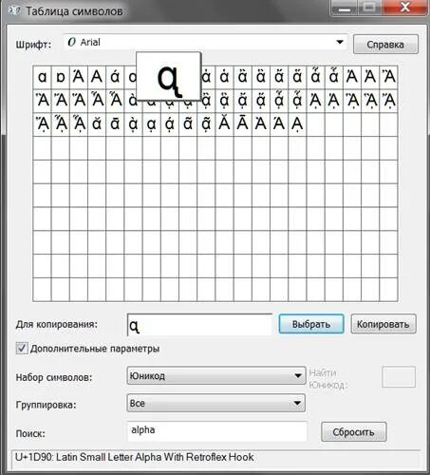Focus the Поиск field containing alpha
Viewport: 430px width, 475px height.
pyautogui.click(x=217, y=430)
